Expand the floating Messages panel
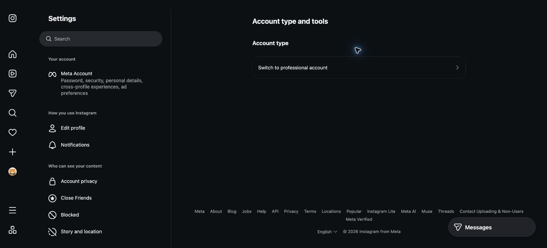This screenshot has width=547, height=248. click(x=492, y=227)
